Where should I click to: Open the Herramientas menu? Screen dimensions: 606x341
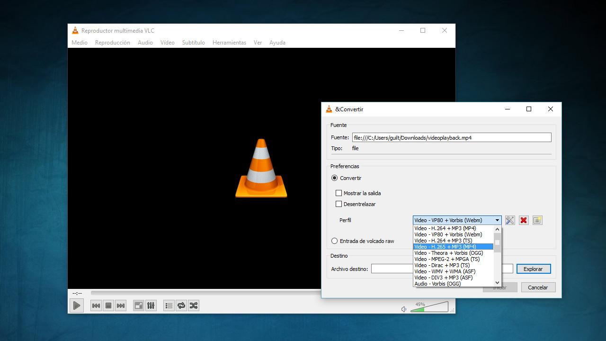pos(229,43)
